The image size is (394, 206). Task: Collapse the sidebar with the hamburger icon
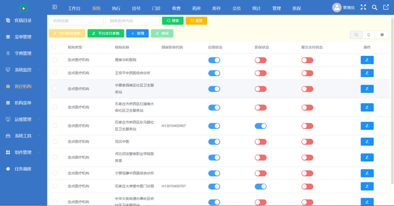55,7
